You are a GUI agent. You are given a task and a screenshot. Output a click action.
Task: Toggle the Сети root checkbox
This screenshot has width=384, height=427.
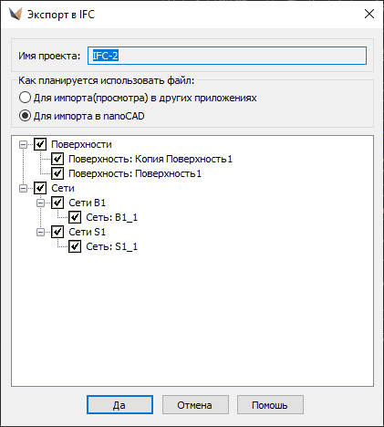tap(40, 188)
